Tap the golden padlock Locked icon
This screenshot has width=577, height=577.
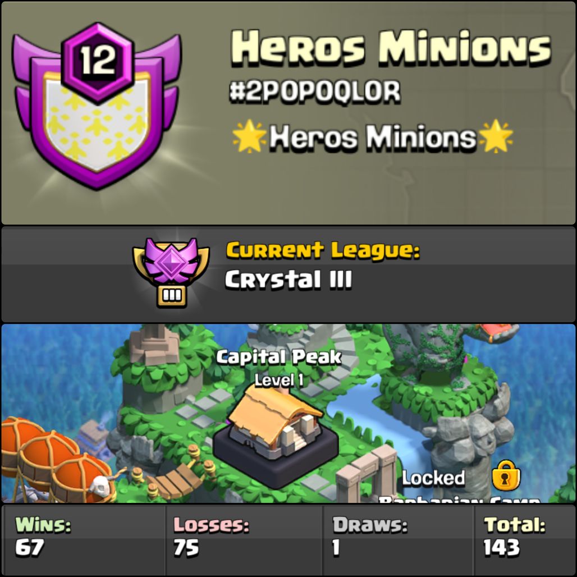(x=506, y=475)
